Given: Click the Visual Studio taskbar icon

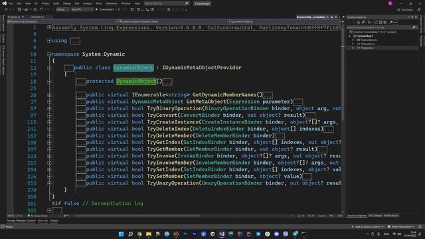Looking at the screenshot, I should click(222, 234).
